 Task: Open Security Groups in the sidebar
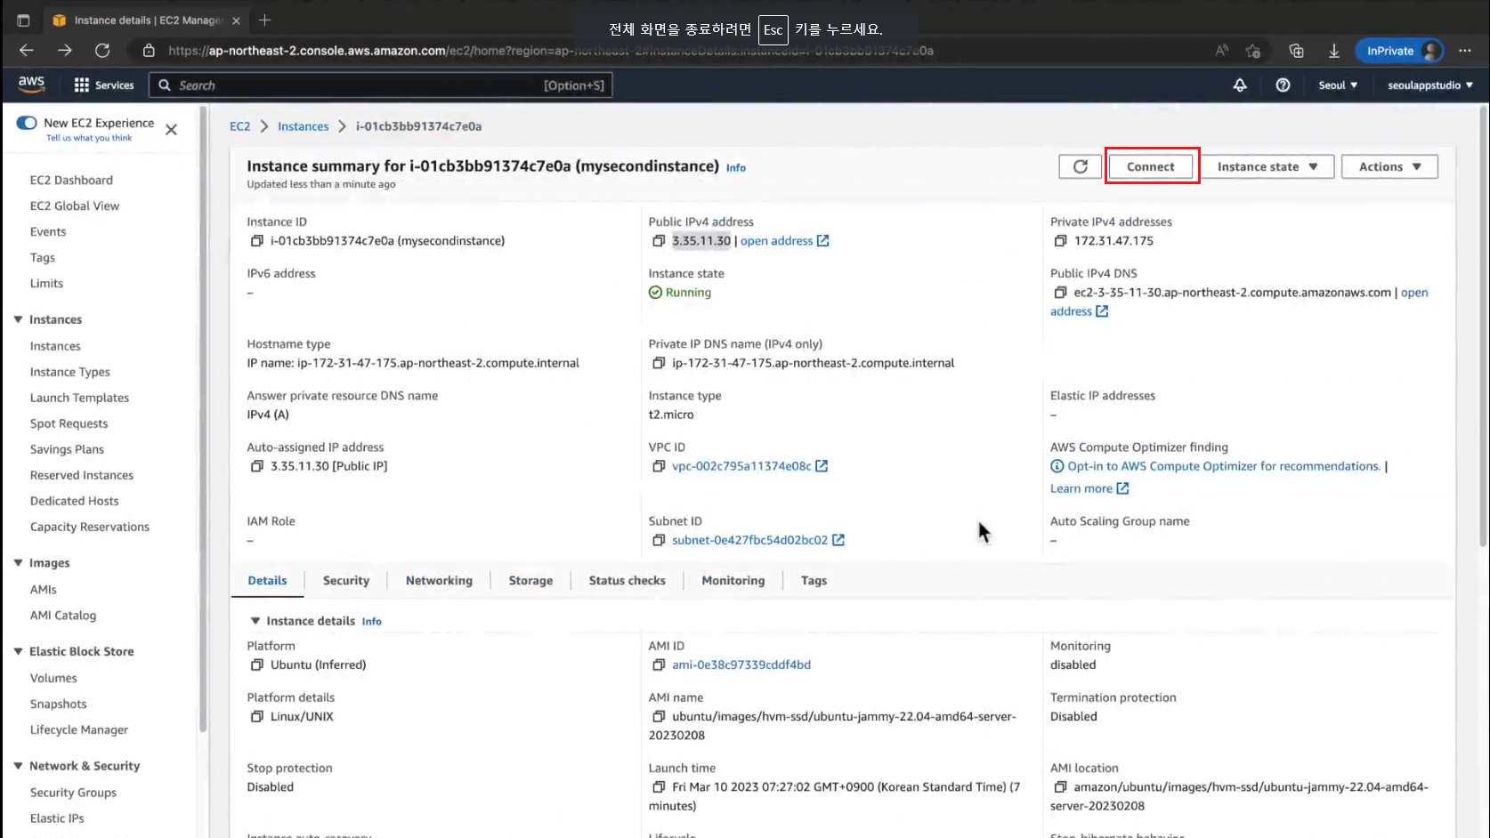tap(73, 793)
